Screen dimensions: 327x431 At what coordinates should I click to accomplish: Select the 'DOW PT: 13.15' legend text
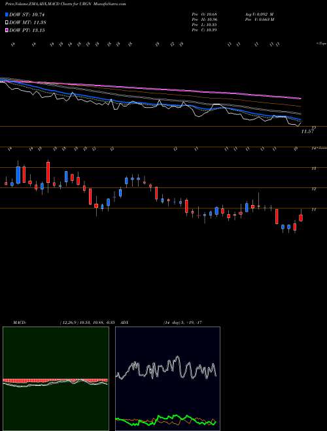pos(27,30)
